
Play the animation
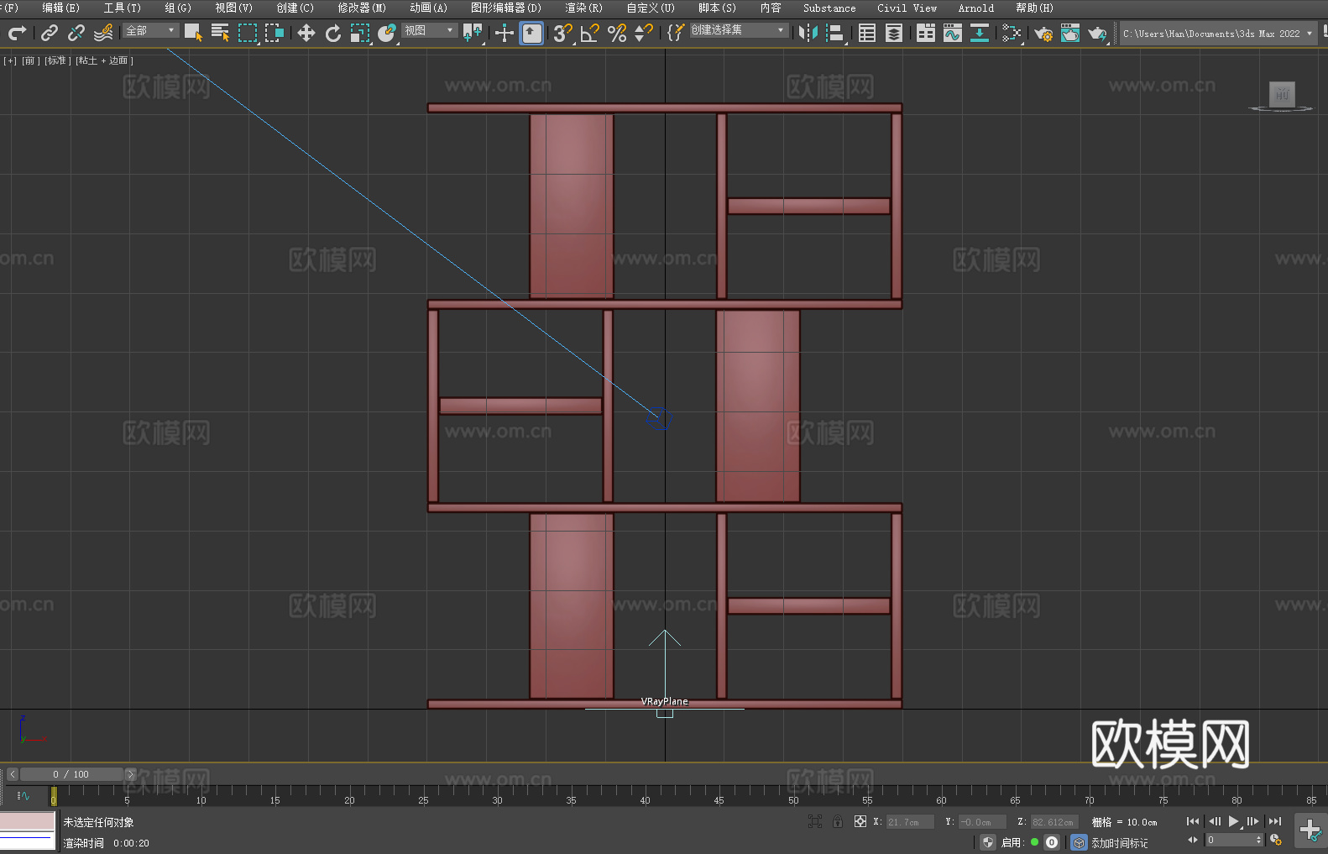pos(1233,821)
